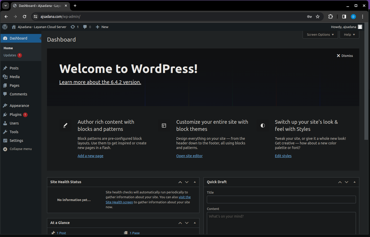Bookmark this page with the star icon
The height and width of the screenshot is (237, 370).
click(318, 17)
